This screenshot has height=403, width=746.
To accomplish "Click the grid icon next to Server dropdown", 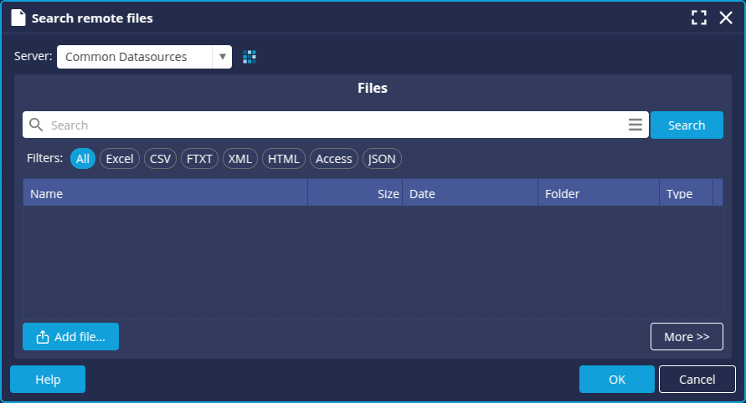I will tap(250, 57).
